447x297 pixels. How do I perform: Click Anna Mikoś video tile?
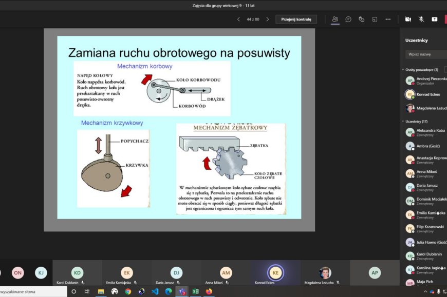[226, 272]
